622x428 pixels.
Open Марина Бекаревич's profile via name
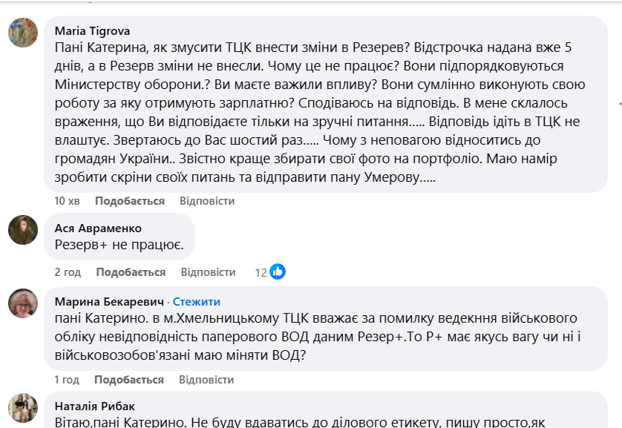[x=109, y=302]
